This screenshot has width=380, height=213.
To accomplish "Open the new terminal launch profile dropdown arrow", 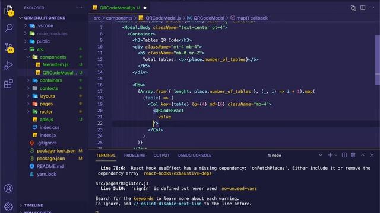I will pyautogui.click(x=336, y=155).
